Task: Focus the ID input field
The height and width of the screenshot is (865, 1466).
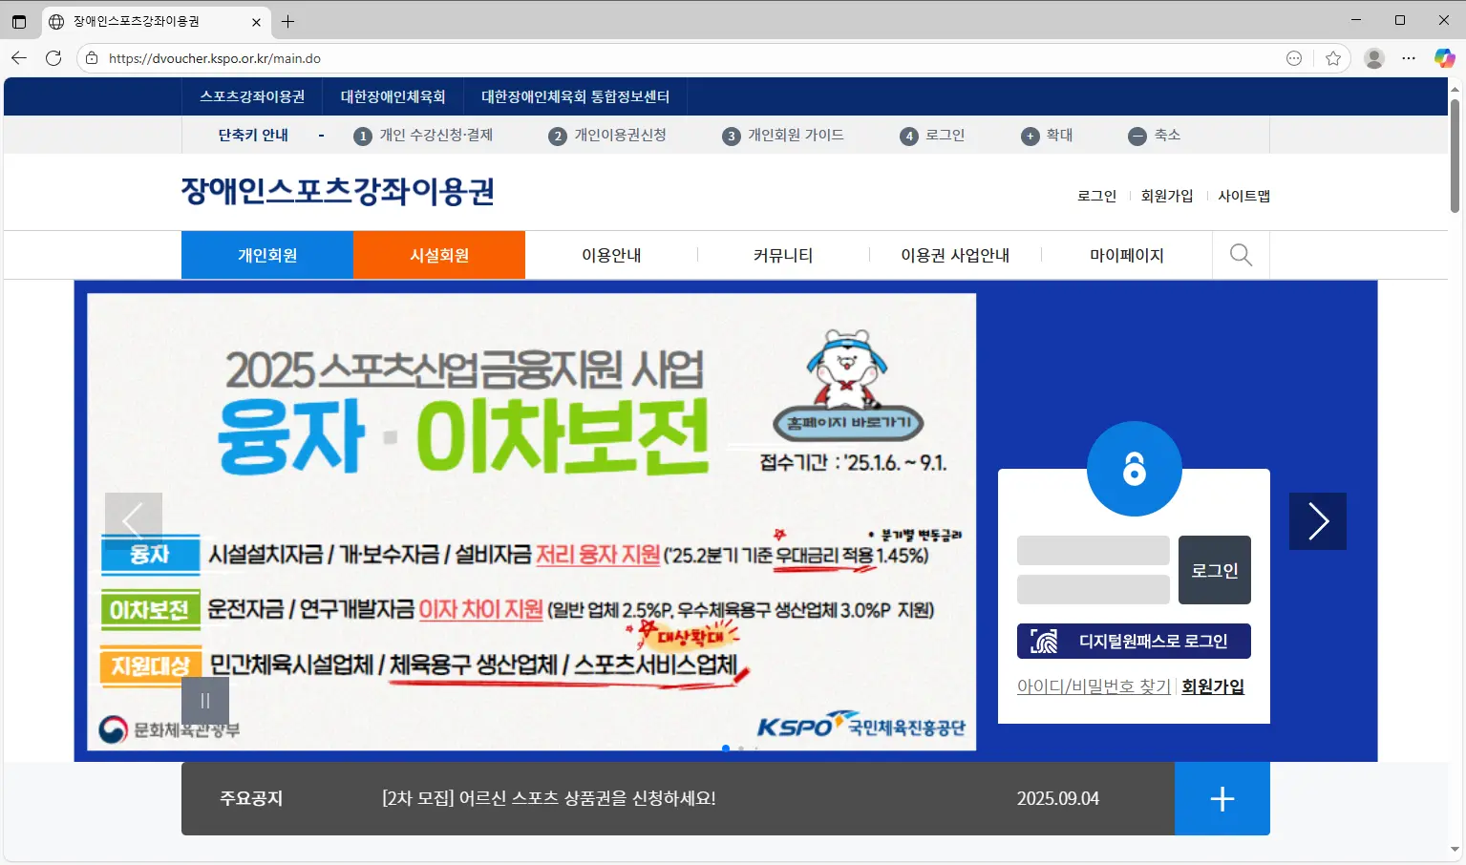Action: coord(1094,551)
